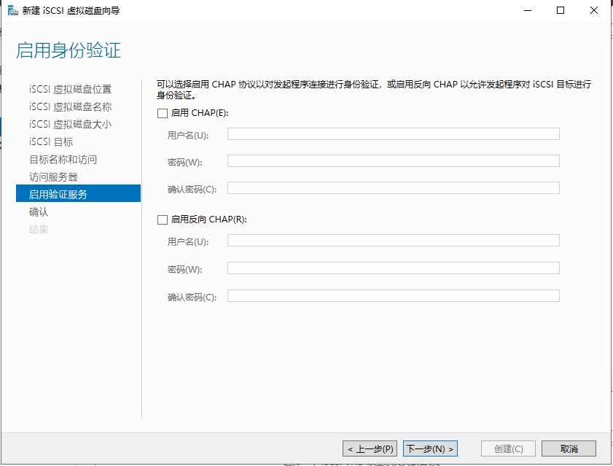Close the iSCSI wizard window
Screen dimensions: 613x466
click(x=594, y=10)
